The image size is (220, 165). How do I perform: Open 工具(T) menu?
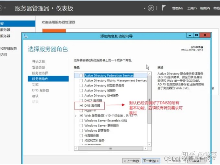coord(192,8)
